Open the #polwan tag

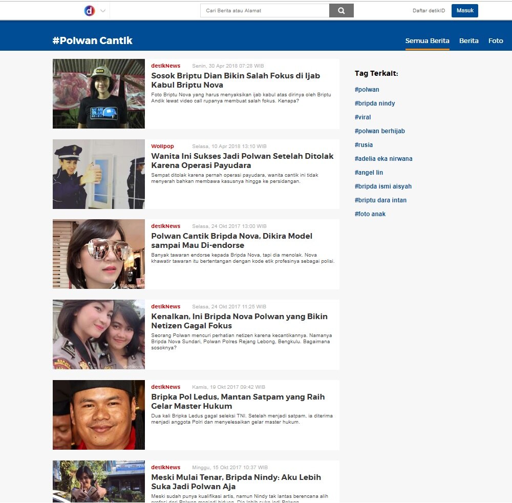coord(367,89)
